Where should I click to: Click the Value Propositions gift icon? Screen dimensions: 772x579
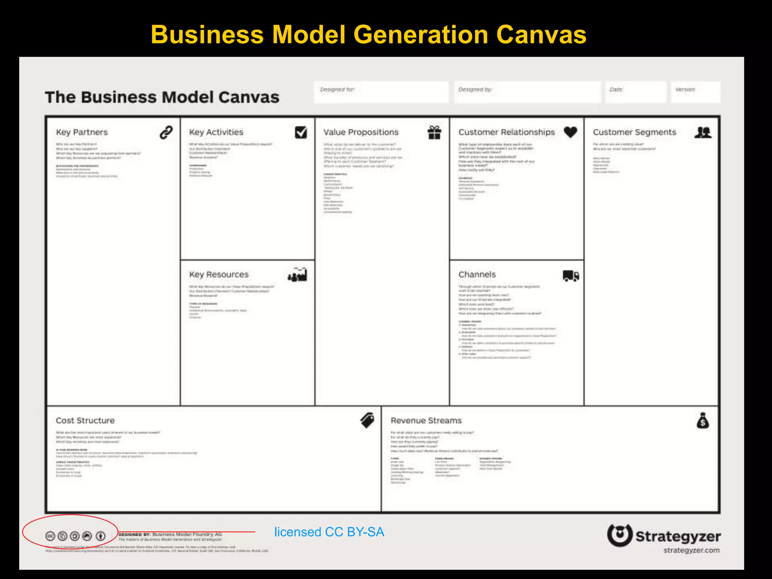434,132
